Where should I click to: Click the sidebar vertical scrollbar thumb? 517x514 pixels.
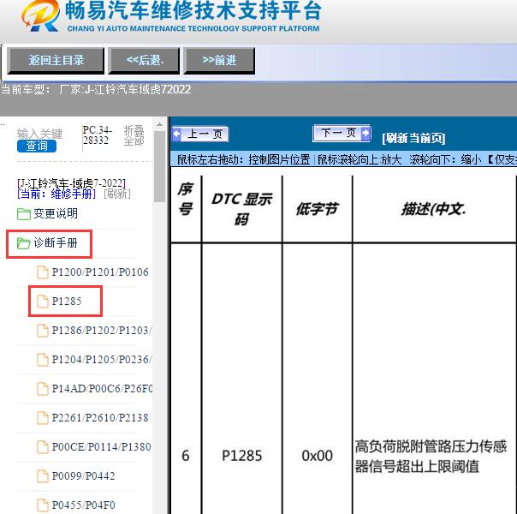tap(159, 166)
